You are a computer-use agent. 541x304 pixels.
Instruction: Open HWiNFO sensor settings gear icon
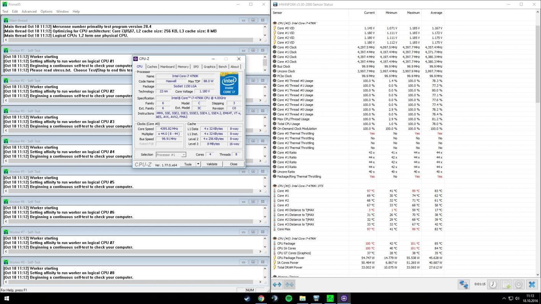[x=519, y=285]
